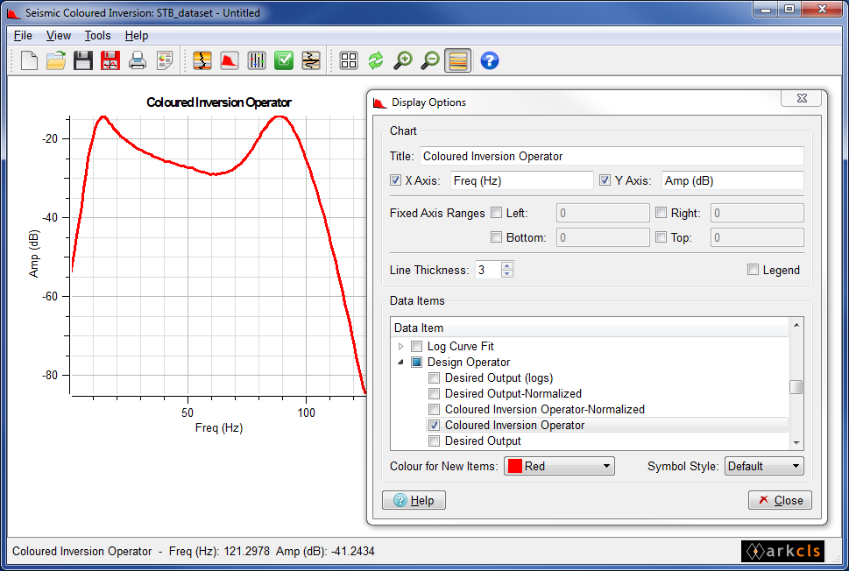This screenshot has width=849, height=571.
Task: Click the orange well log input icon
Action: pyautogui.click(x=202, y=60)
